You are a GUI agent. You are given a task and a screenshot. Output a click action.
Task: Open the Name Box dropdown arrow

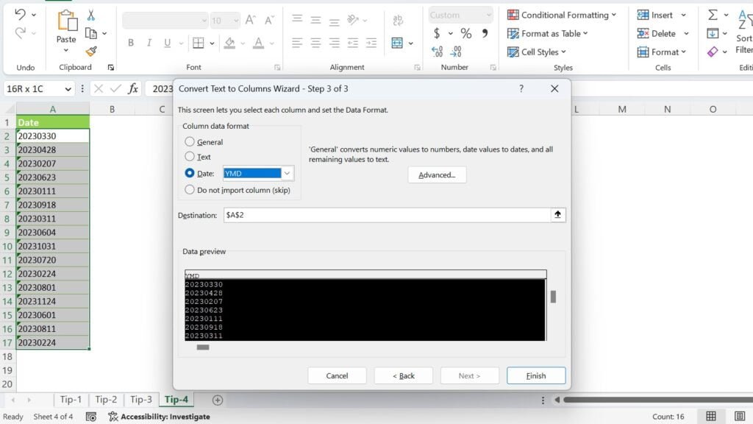pyautogui.click(x=68, y=89)
